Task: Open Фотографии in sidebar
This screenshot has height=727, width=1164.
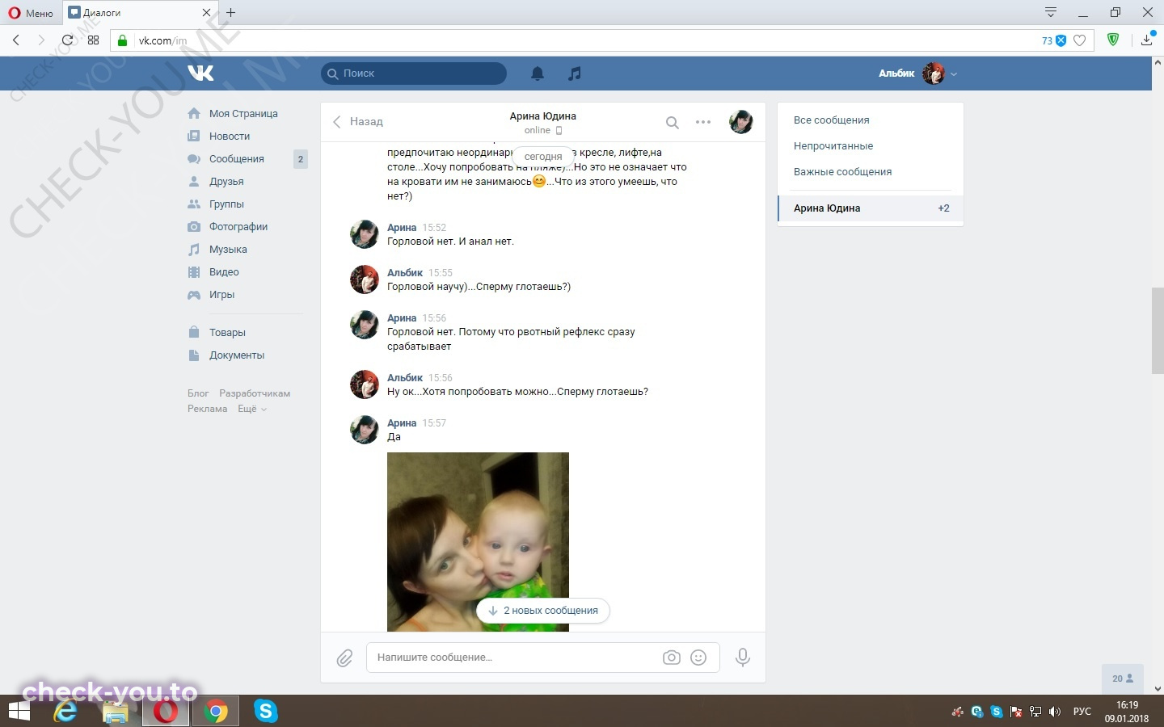Action: coord(238,227)
